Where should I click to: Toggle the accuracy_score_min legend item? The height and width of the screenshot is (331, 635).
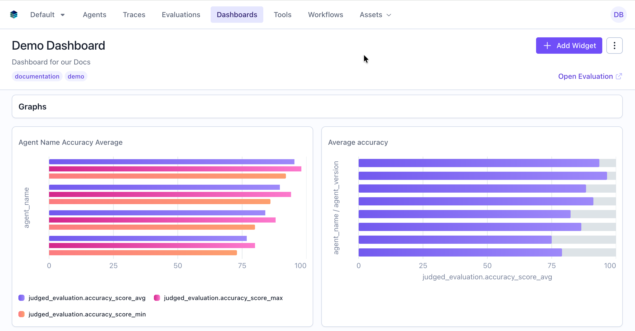point(87,314)
